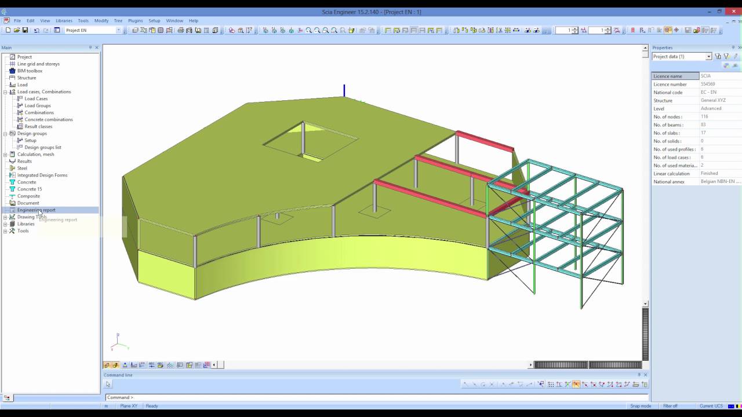742x417 pixels.
Task: Toggle the highlighted orange icon in top-right toolbar
Action: [668, 30]
